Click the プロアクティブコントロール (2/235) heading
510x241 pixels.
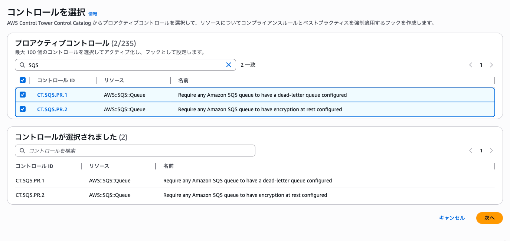[x=76, y=43]
